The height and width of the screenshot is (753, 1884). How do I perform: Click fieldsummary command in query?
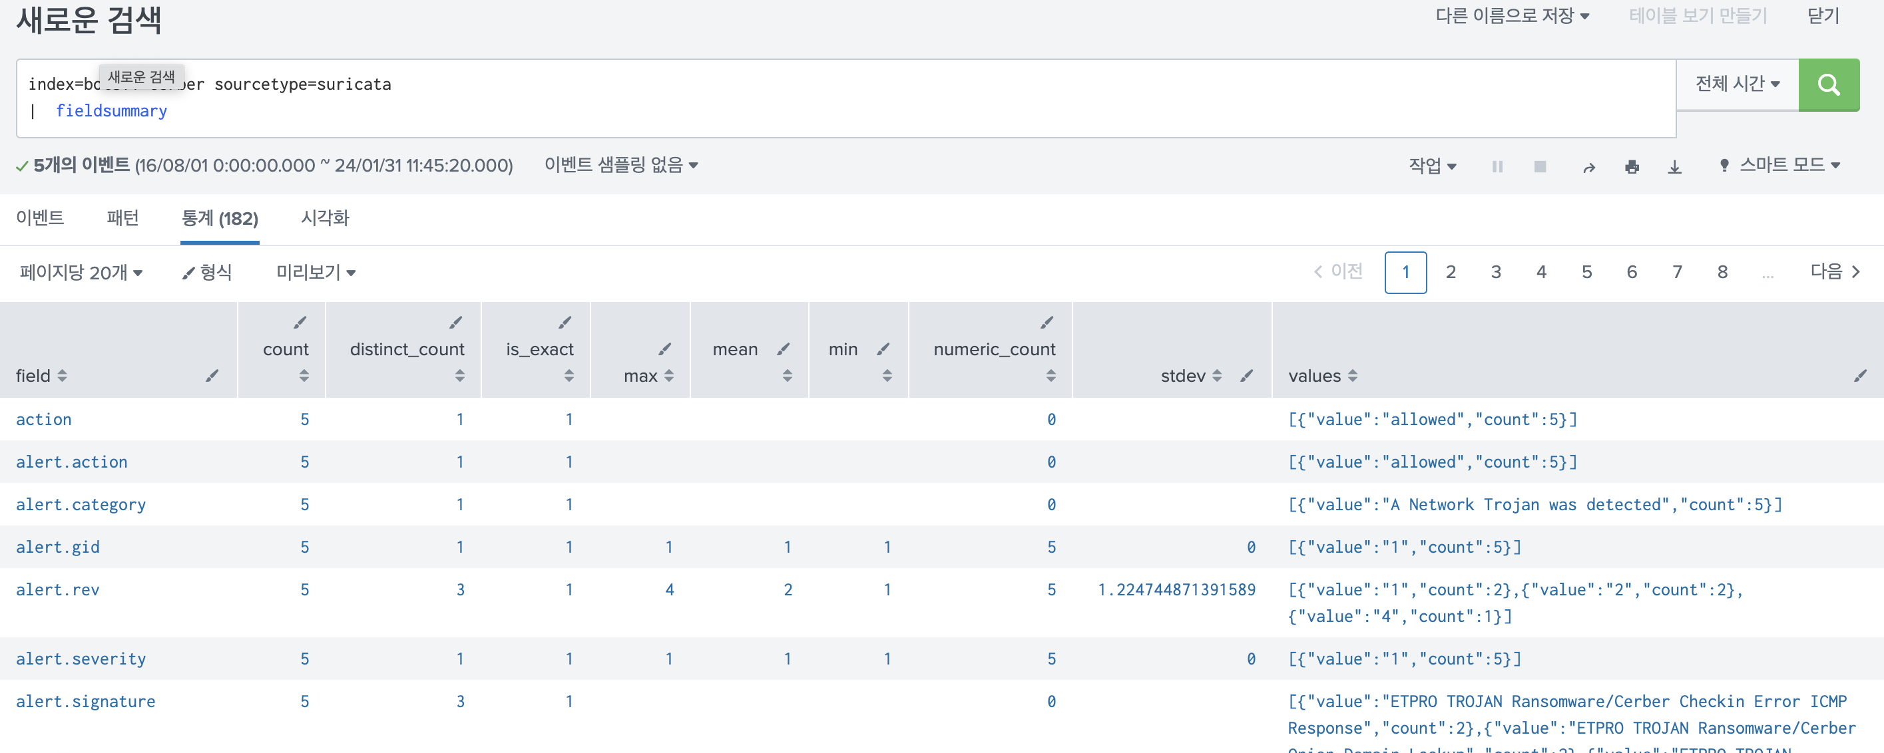(112, 111)
